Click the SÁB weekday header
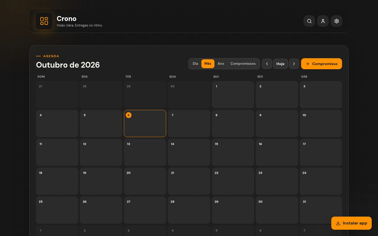Screen dimensions: 378x236 click(x=304, y=76)
